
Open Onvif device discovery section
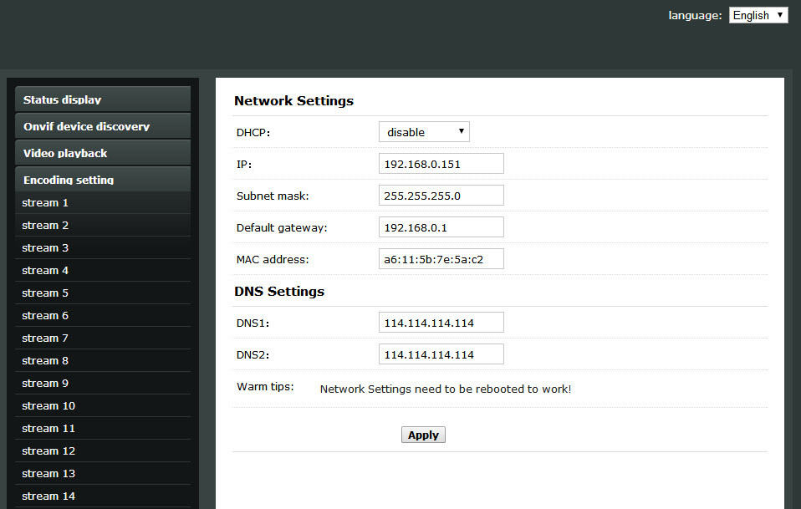click(103, 126)
